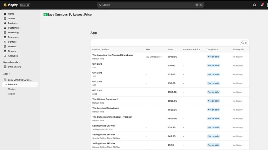Viewport: 268px width, 150px height.
Task: Click the Finance bank icon
Action: [5, 51]
